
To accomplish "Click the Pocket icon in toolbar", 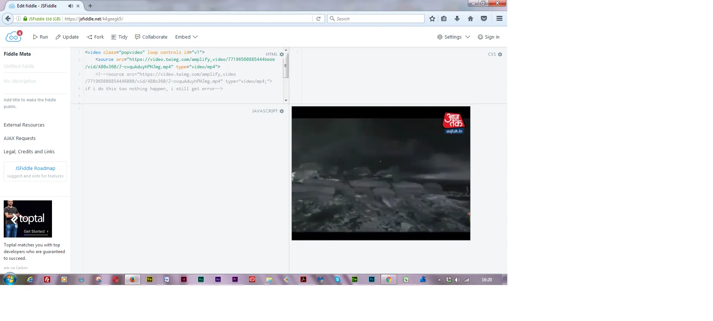I will 484,19.
